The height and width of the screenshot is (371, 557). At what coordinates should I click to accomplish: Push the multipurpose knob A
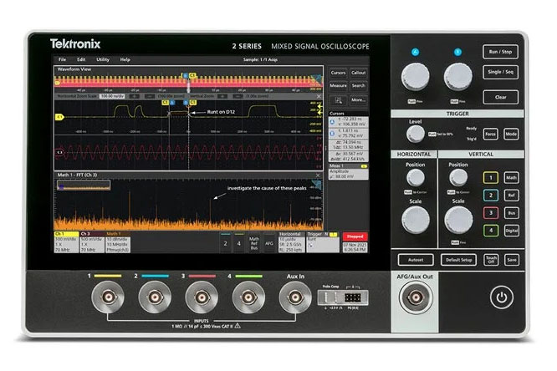[x=415, y=77]
